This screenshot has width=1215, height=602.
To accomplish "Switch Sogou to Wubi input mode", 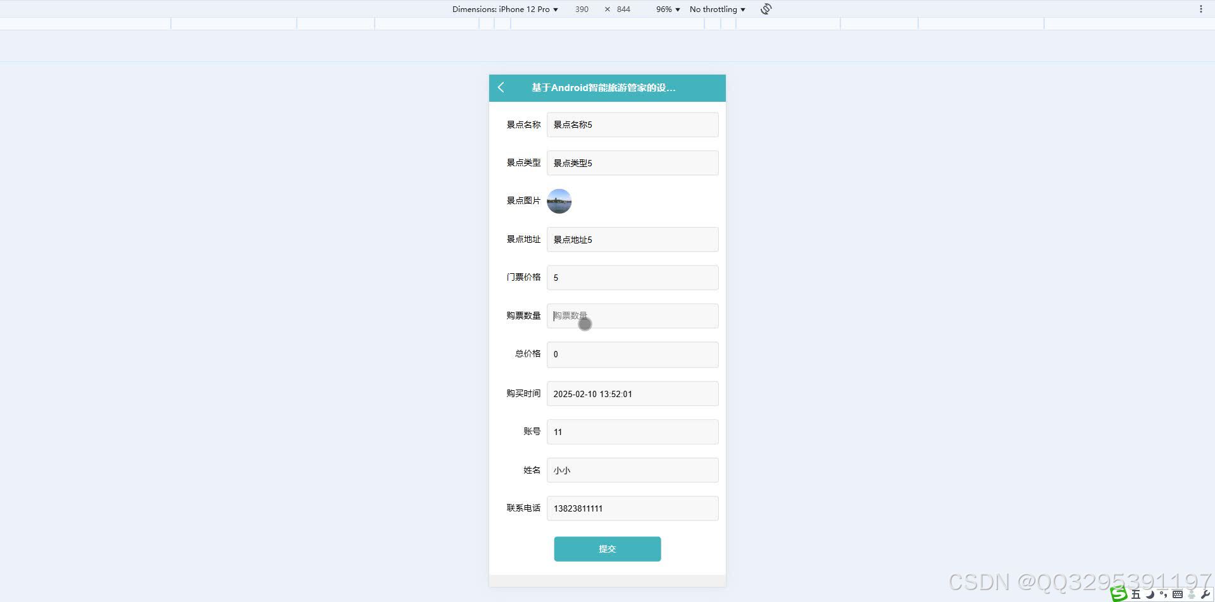I will pos(1136,594).
